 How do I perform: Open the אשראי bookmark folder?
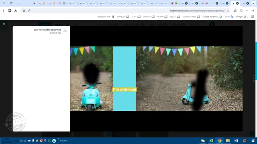tap(162, 17)
